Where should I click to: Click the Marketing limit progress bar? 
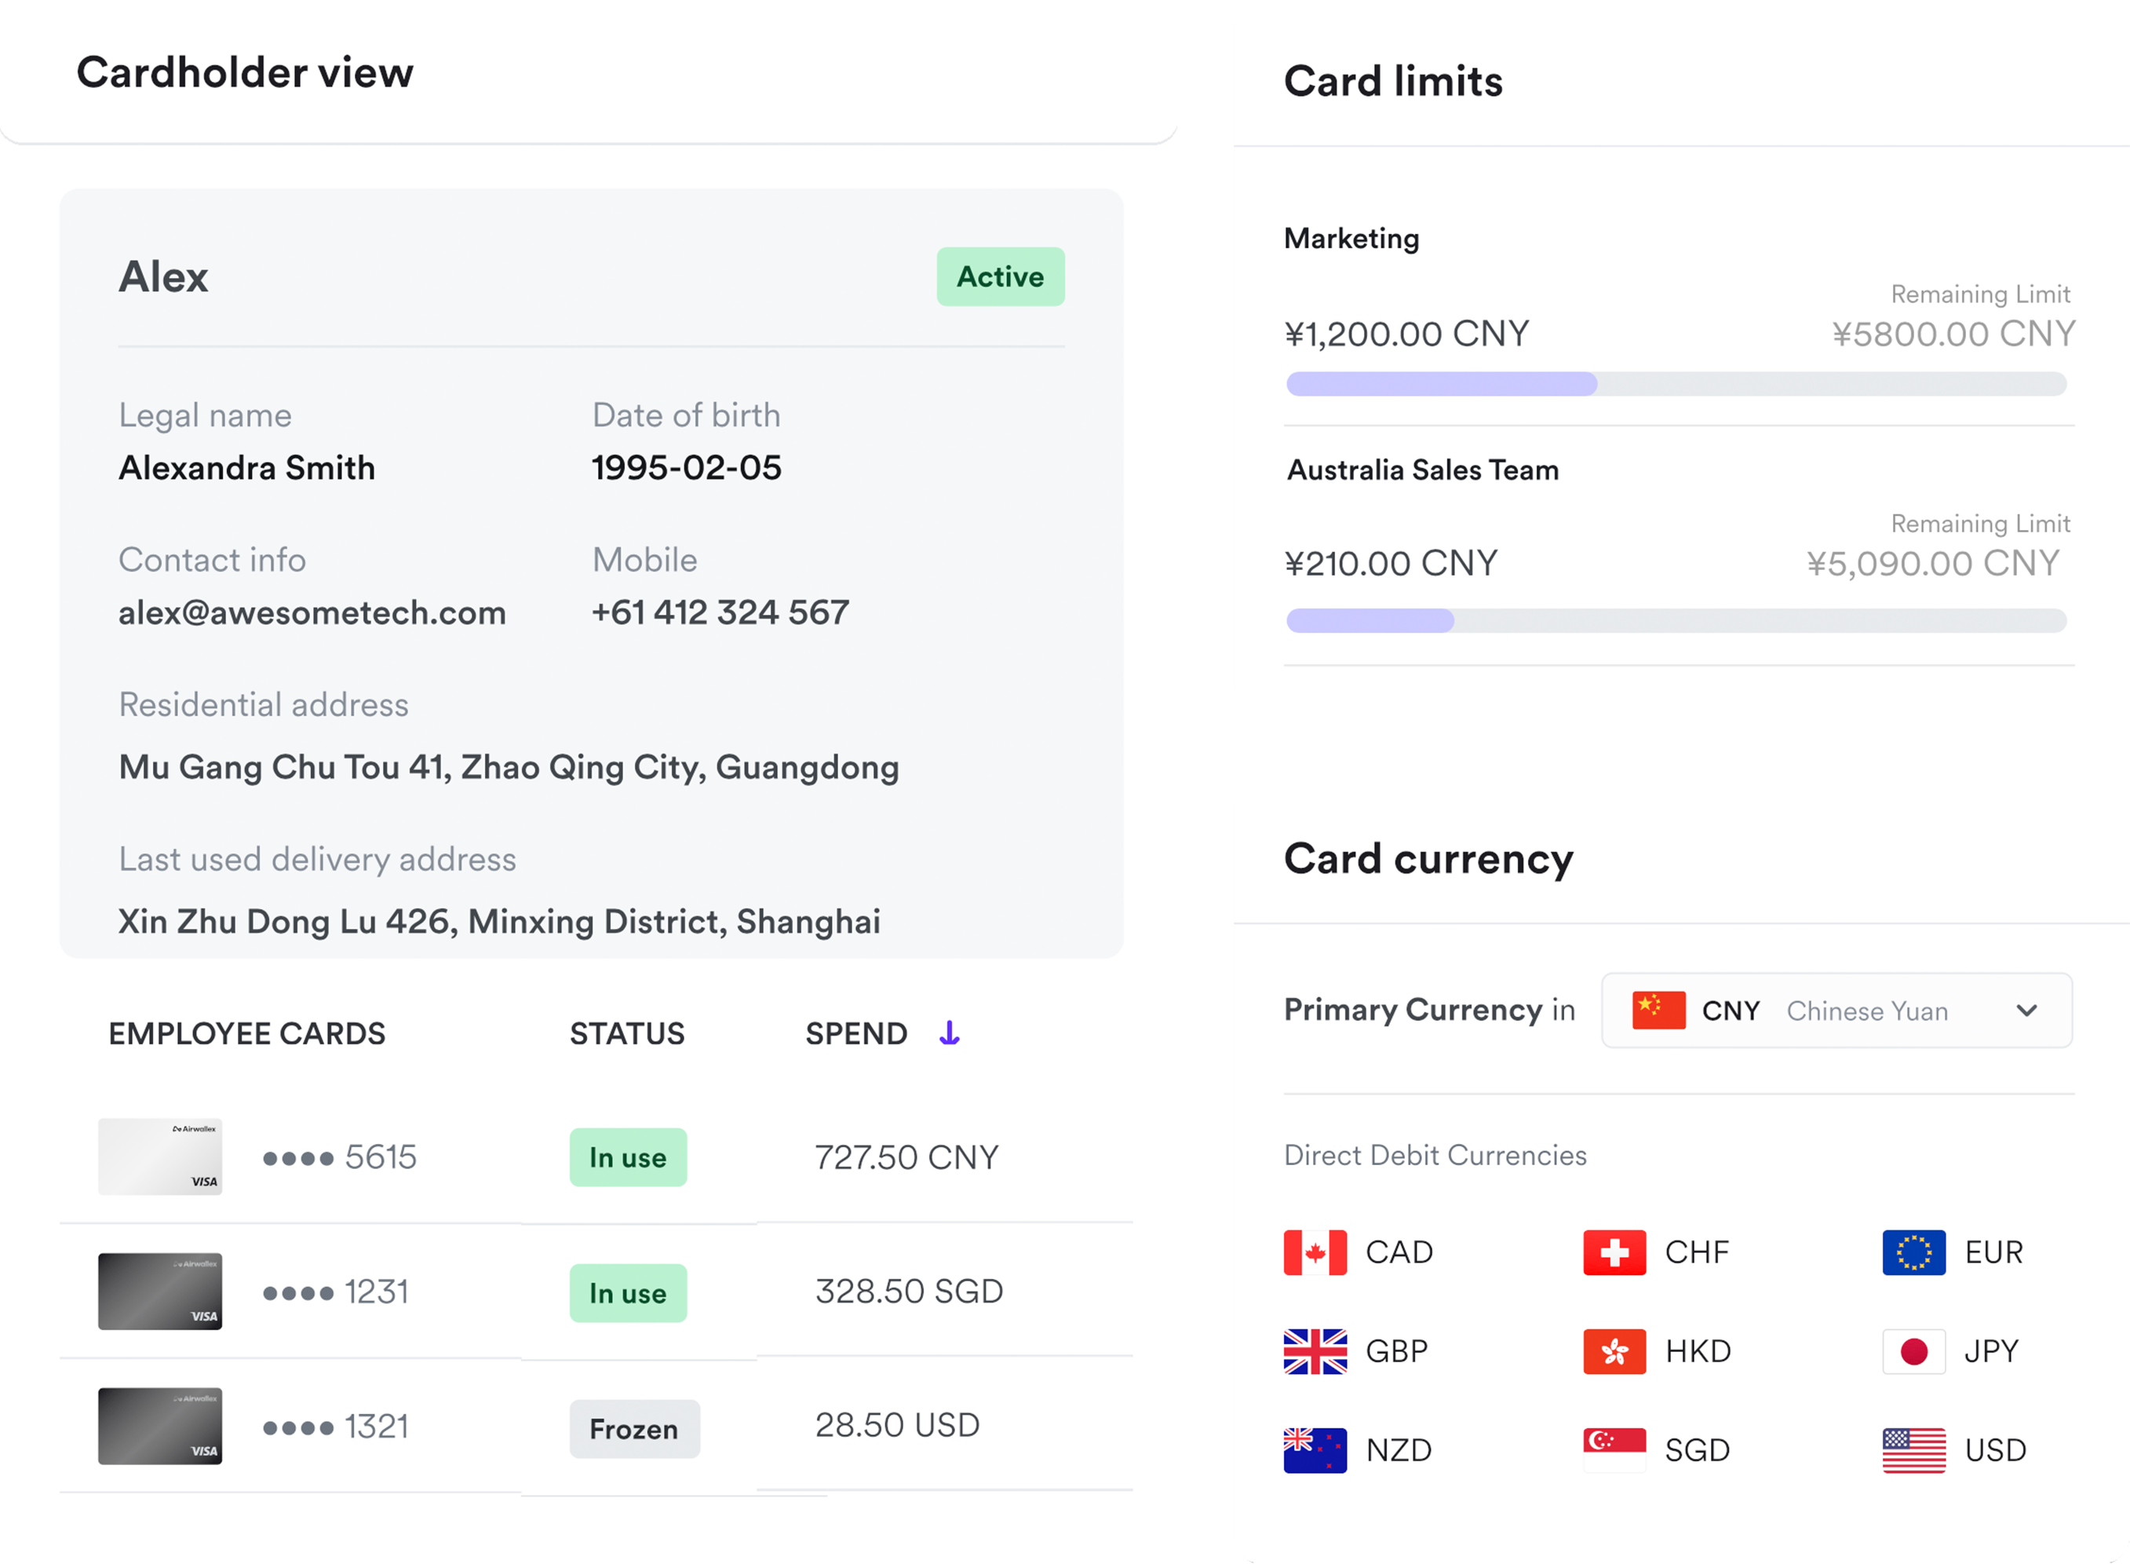[1676, 383]
